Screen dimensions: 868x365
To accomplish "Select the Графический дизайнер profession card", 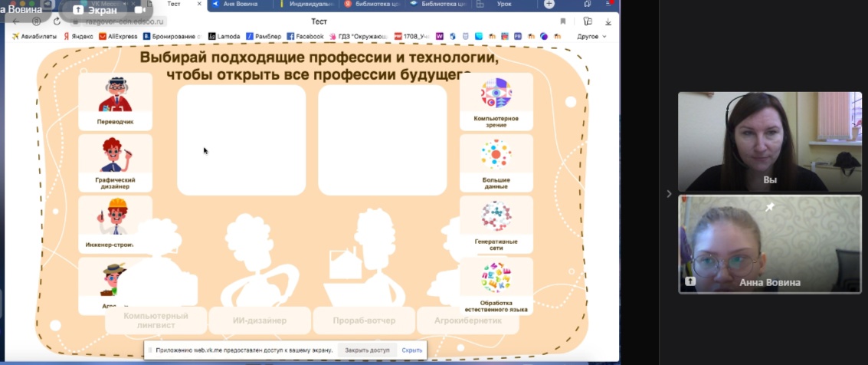I will click(115, 163).
